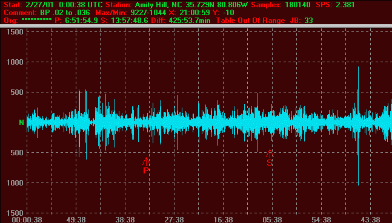Click the tall waveform spike near 43:38
Image resolution: width=392 pixels, height=223 pixels.
click(358, 126)
